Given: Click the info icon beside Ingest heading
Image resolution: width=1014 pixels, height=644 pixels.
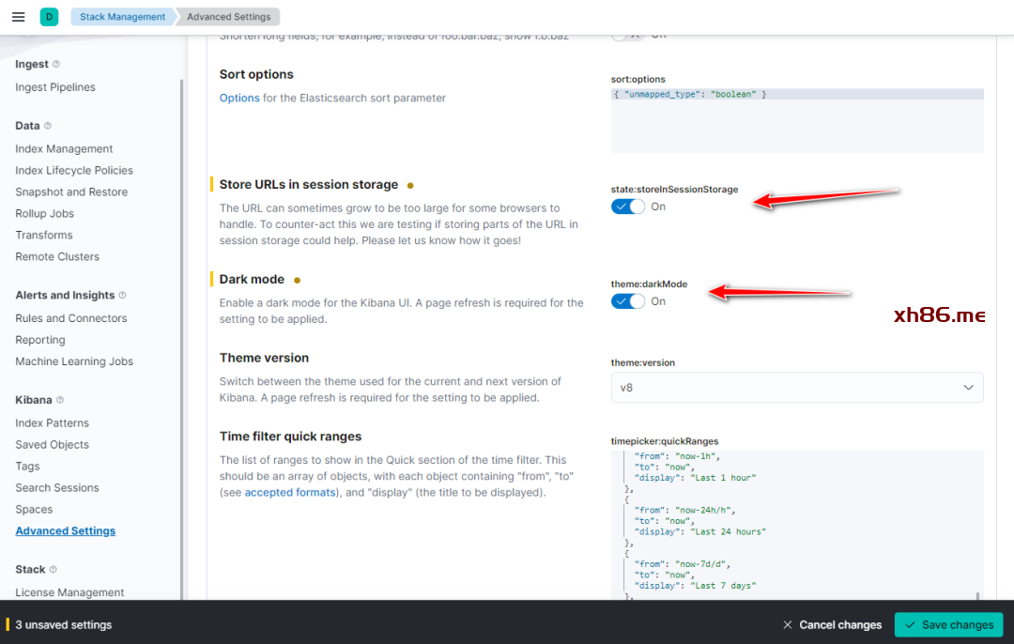Looking at the screenshot, I should 56,65.
